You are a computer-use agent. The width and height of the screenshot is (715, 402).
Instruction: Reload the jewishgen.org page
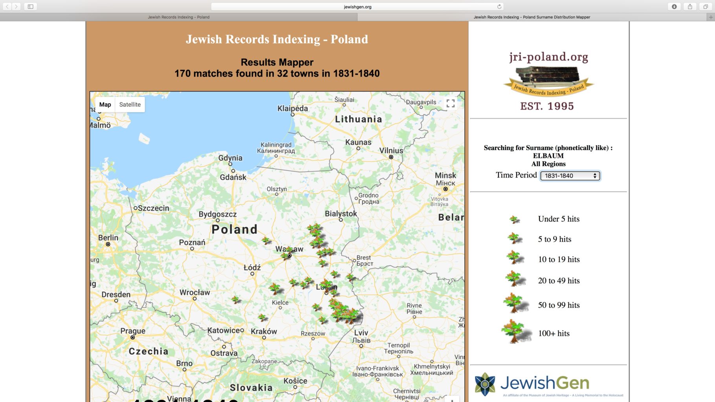(x=499, y=7)
